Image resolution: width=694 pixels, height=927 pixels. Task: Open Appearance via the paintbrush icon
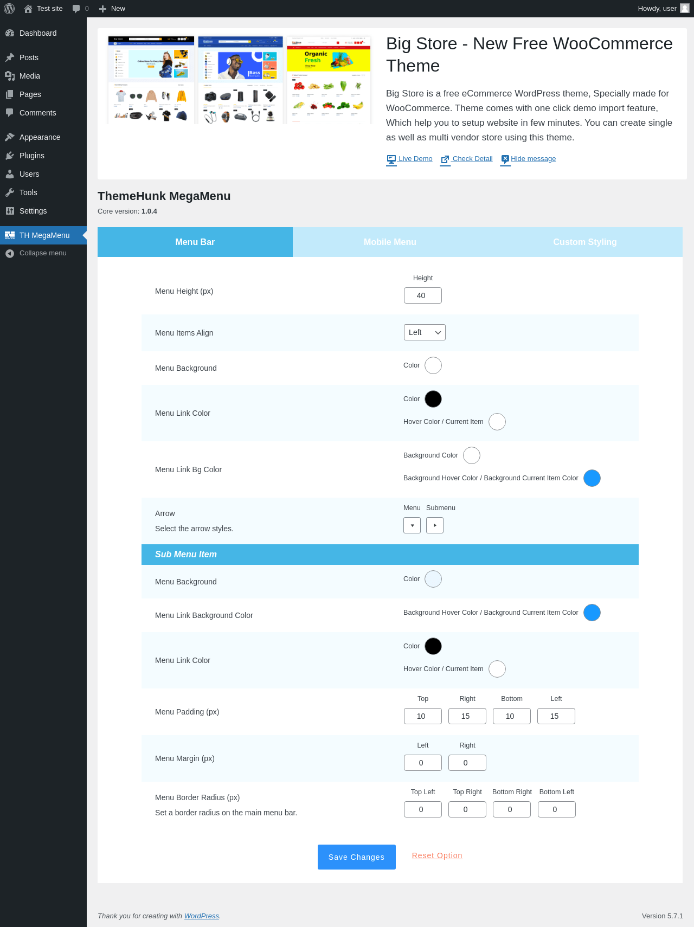(x=10, y=137)
